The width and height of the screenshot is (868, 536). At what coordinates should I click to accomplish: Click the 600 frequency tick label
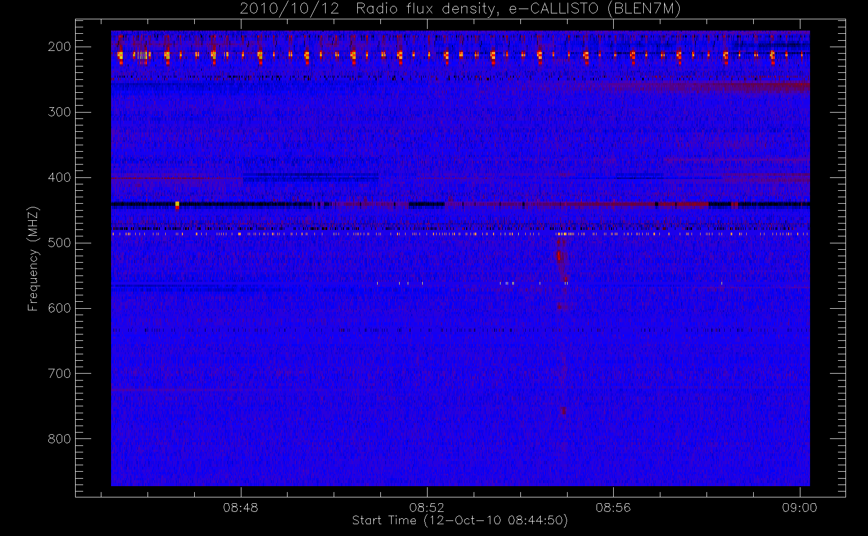pos(60,308)
